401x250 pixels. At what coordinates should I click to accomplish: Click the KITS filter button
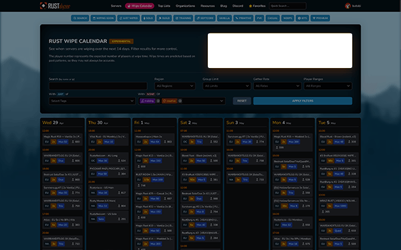302,18
